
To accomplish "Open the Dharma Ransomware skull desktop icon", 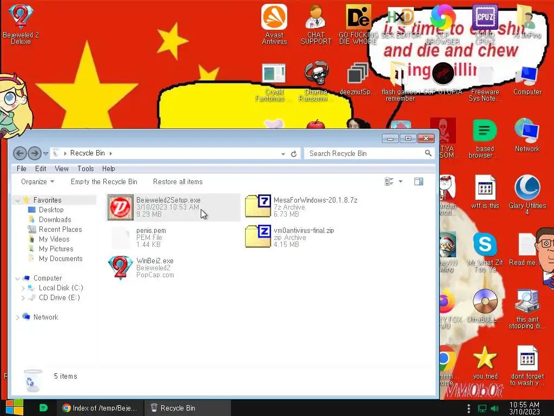I will pos(316,81).
